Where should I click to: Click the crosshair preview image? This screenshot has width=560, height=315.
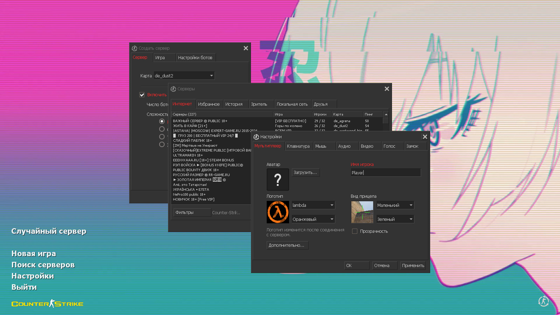pos(362,212)
